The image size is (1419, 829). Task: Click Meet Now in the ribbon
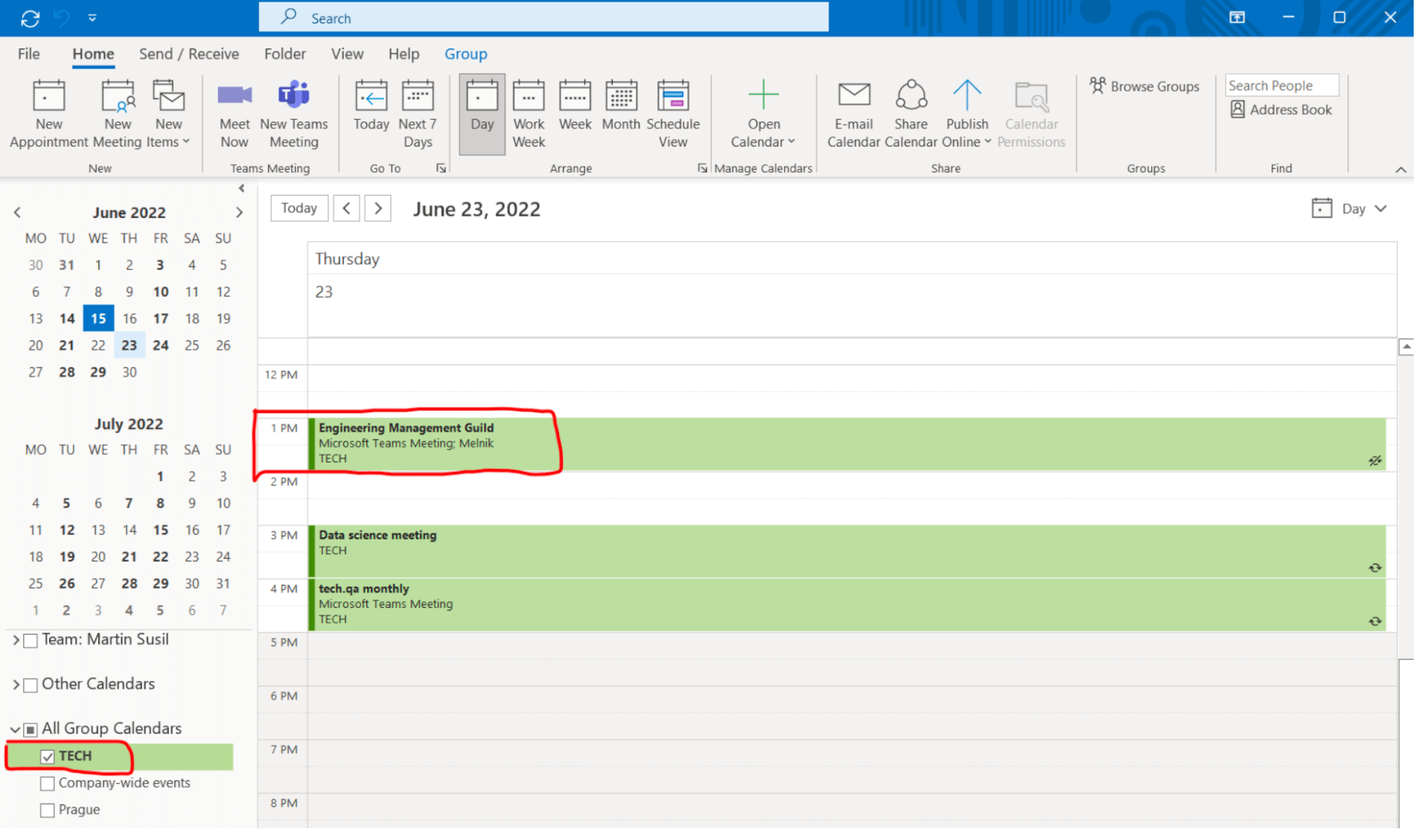(x=234, y=112)
